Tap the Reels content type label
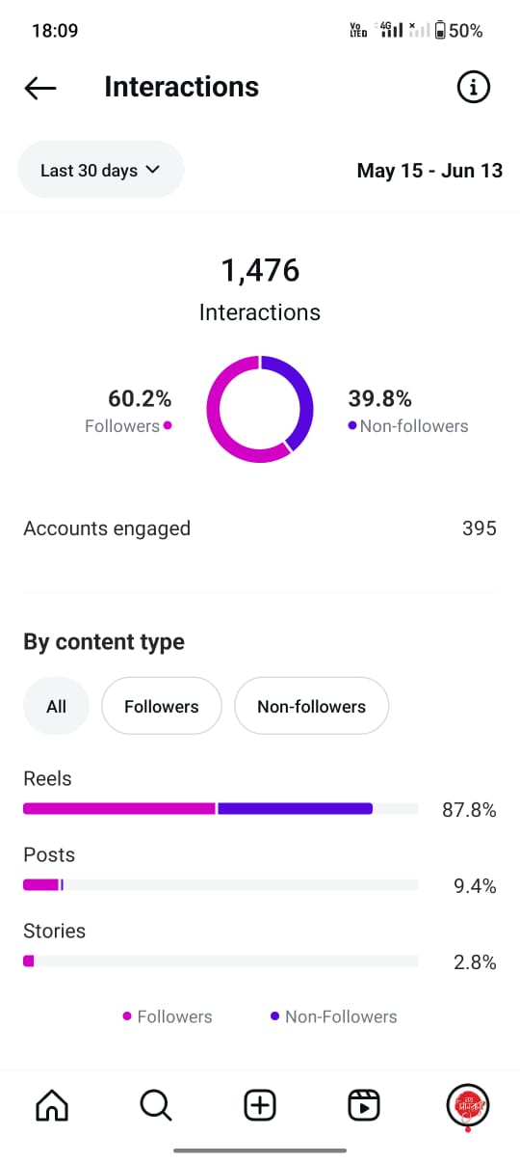 (47, 779)
